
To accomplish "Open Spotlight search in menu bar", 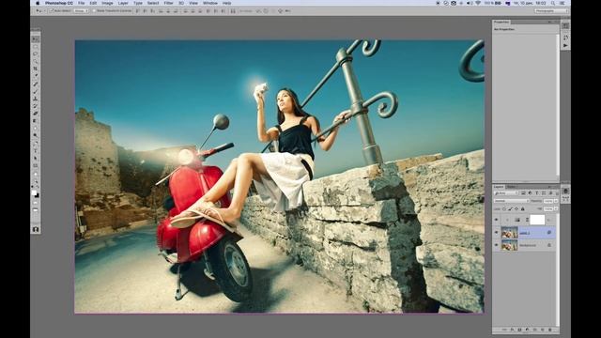I will click(x=553, y=3).
